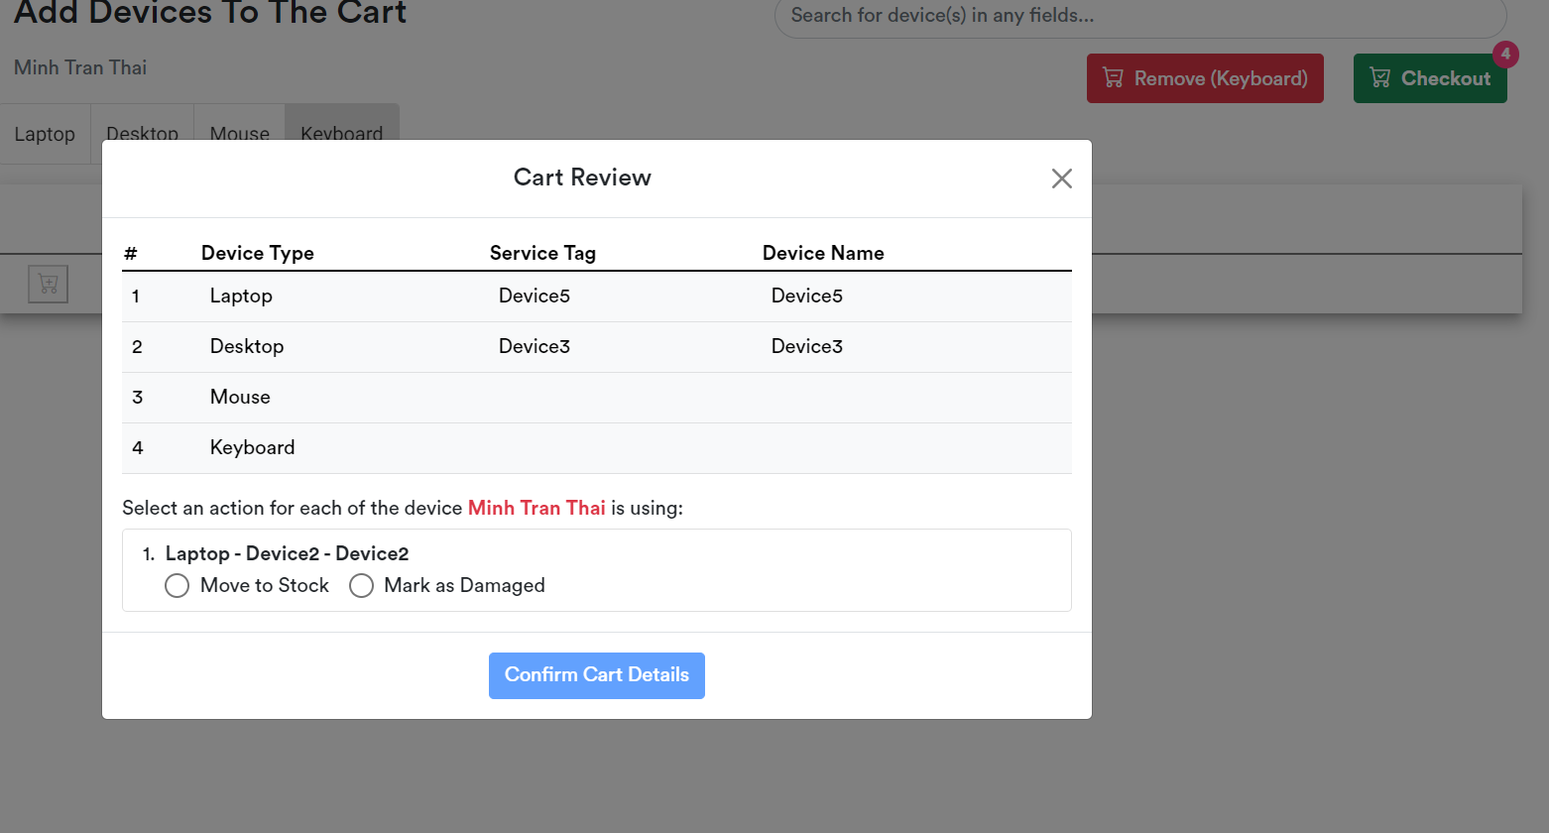This screenshot has height=833, width=1549.
Task: Switch to the Laptop tab
Action: 45,134
